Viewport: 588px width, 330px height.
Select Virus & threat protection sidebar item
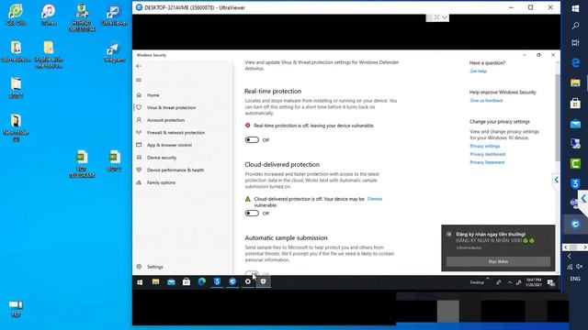tap(171, 107)
